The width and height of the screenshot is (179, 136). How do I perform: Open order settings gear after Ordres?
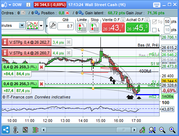coord(37,13)
